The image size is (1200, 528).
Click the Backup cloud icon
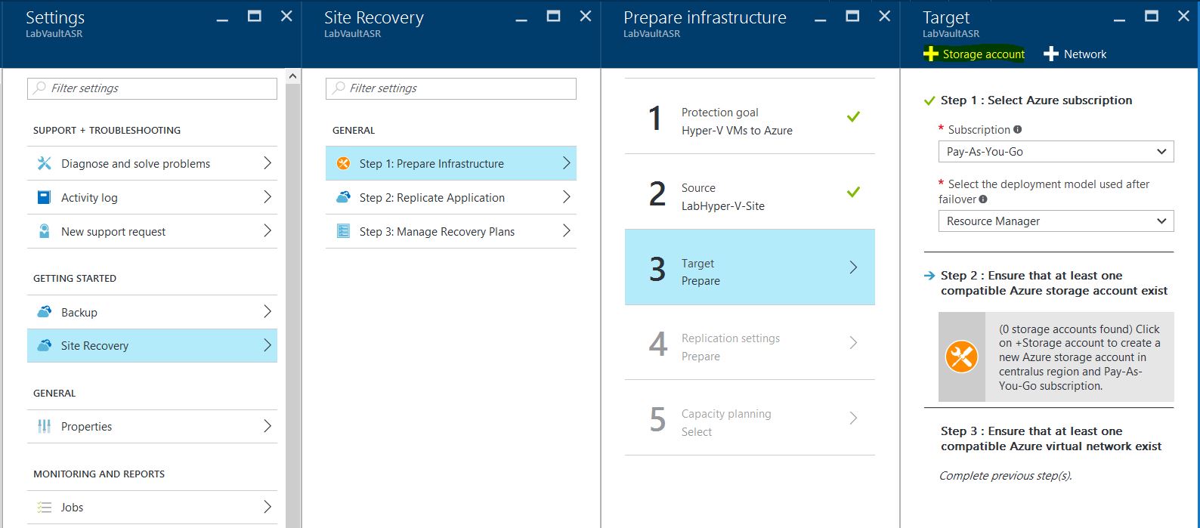[45, 312]
